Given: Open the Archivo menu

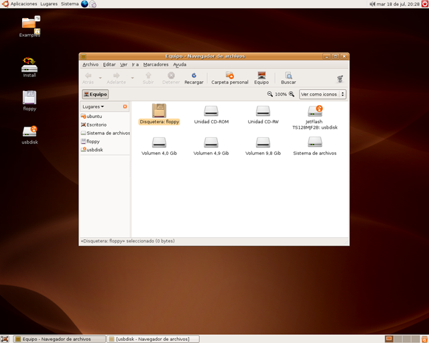Looking at the screenshot, I should coord(90,65).
